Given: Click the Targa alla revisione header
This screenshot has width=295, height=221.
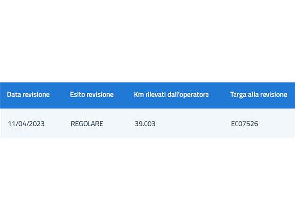Looking at the screenshot, I should pyautogui.click(x=259, y=94).
